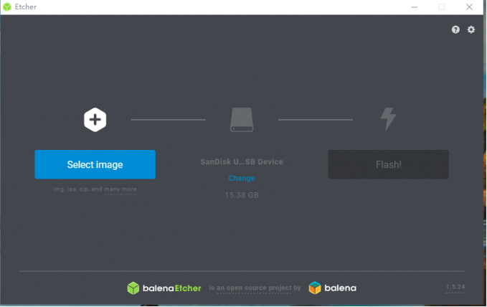Click the 'SanDisk U...SB Device' name
Screen dimensions: 487x307
[242, 162]
